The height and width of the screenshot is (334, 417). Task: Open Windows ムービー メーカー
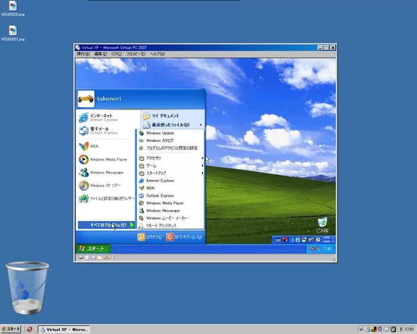pos(170,218)
